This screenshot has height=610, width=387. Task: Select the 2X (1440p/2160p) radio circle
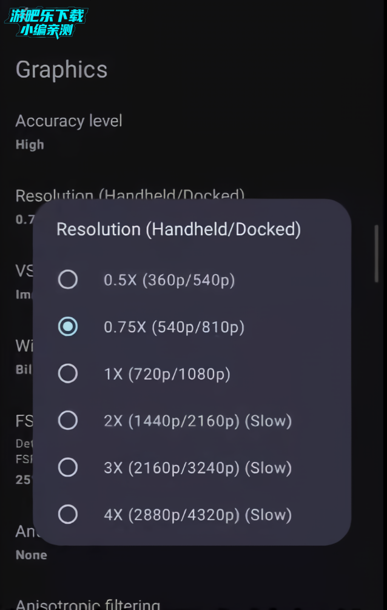pyautogui.click(x=68, y=421)
